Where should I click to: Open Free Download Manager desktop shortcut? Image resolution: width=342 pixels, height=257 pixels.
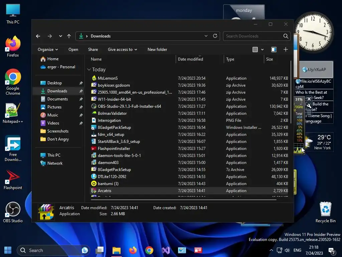tap(13, 149)
